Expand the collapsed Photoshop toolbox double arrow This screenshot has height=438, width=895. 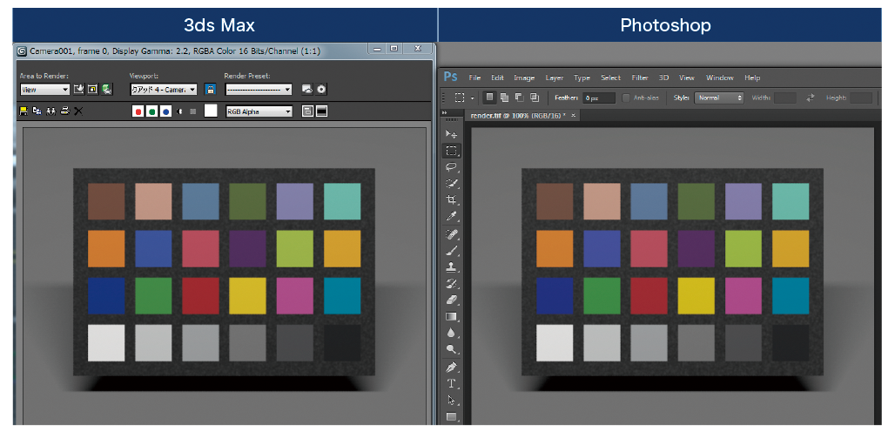point(443,113)
